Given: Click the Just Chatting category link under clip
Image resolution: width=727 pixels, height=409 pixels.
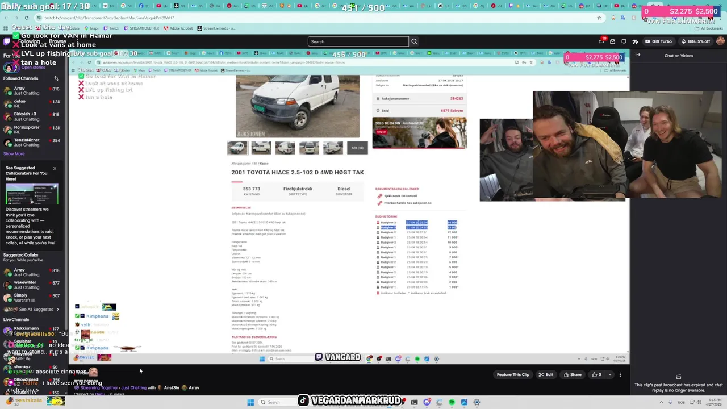Looking at the screenshot, I should (x=134, y=388).
